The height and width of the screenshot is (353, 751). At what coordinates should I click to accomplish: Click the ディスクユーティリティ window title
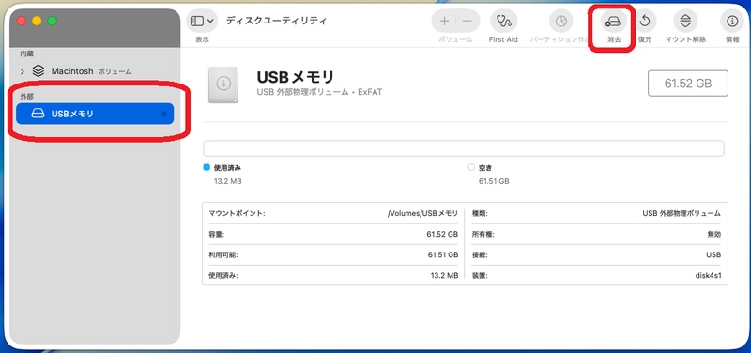pos(276,21)
